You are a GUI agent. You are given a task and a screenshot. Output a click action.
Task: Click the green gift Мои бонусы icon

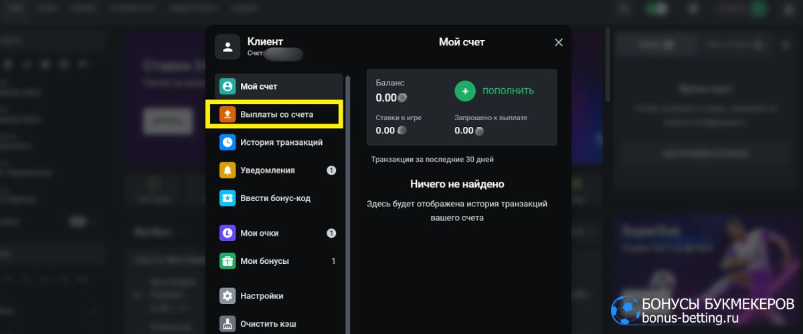click(x=228, y=261)
